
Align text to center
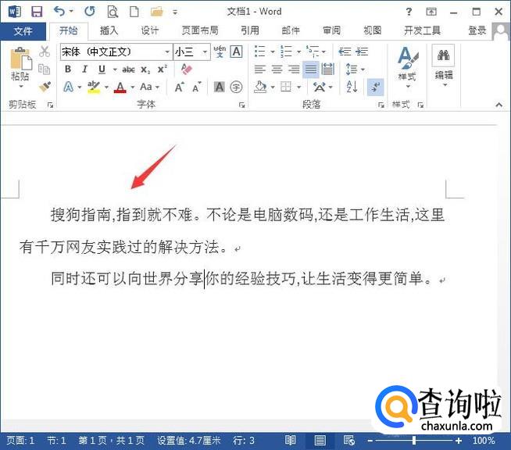coord(277,70)
